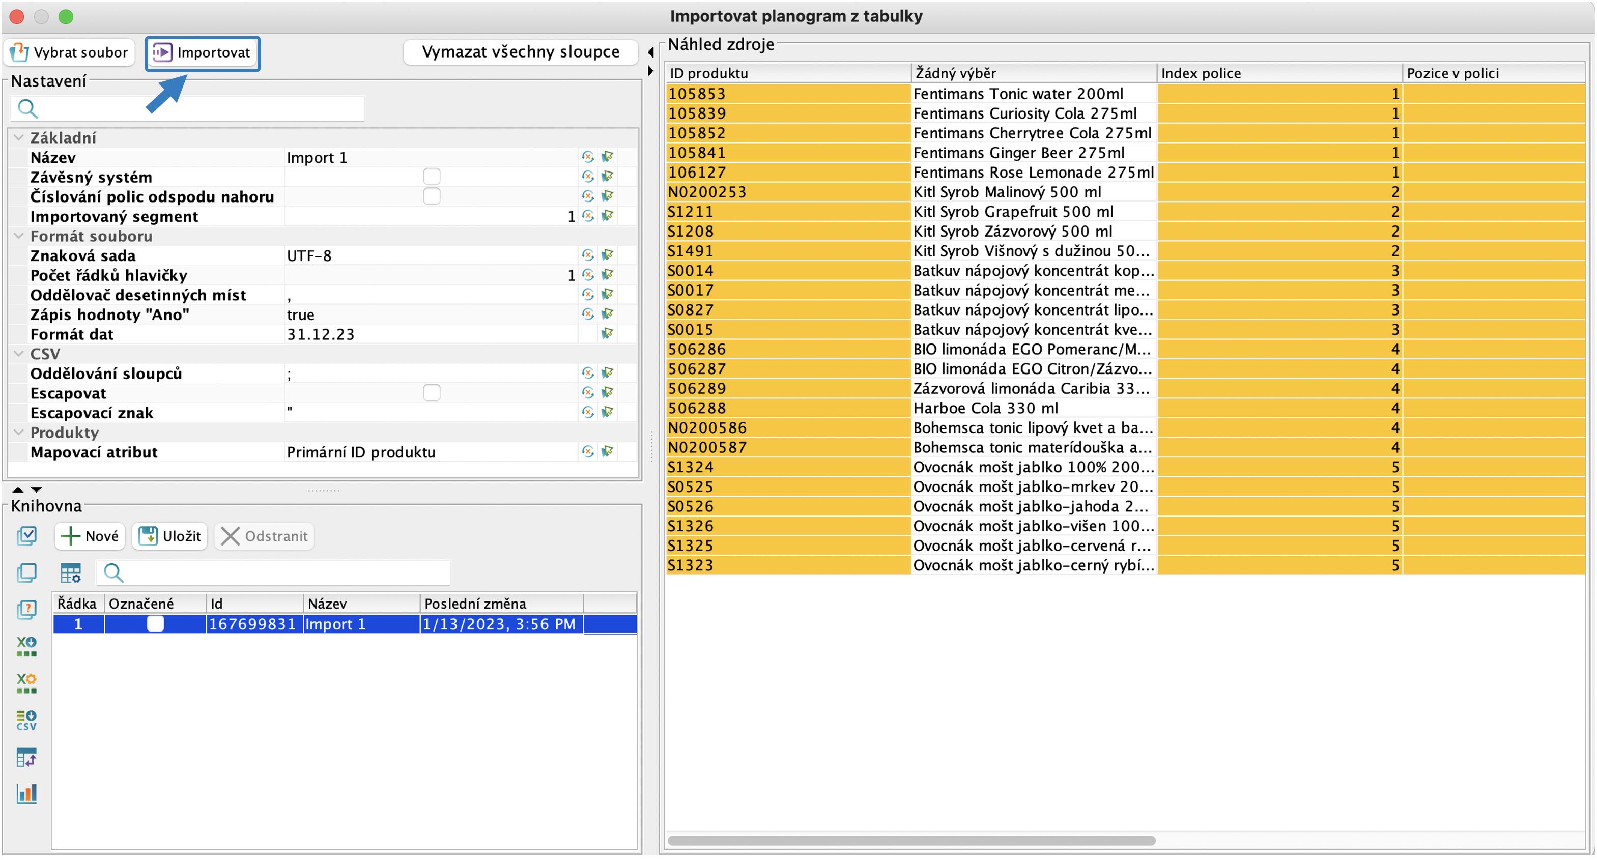Reset the Importovaný segment value icon
The image size is (1597, 860).
coord(588,216)
